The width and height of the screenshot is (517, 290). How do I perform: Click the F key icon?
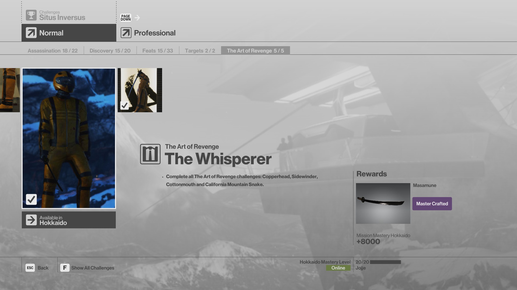[x=65, y=268]
